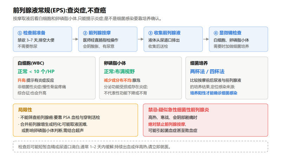The width and height of the screenshot is (281, 156).
Task: Click the 局限性 heading
Action: pos(25,110)
